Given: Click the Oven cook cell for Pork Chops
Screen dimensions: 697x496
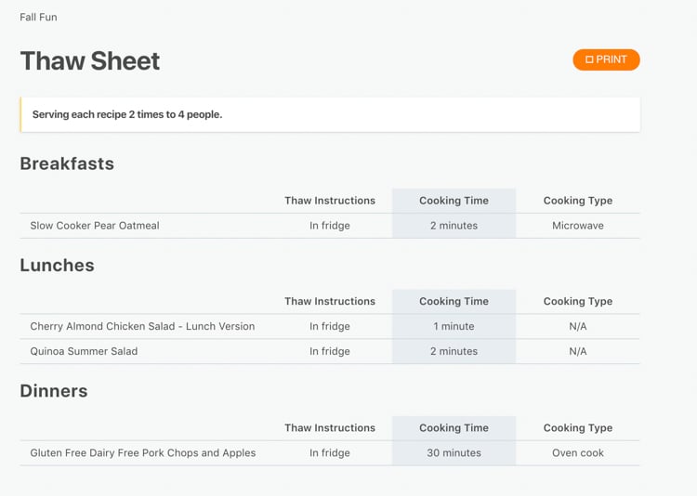Looking at the screenshot, I should [578, 453].
